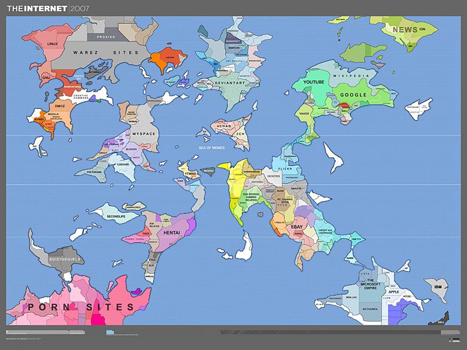Image resolution: width=467 pixels, height=350 pixels.
Task: Click the Proxies region
Action: point(106,36)
